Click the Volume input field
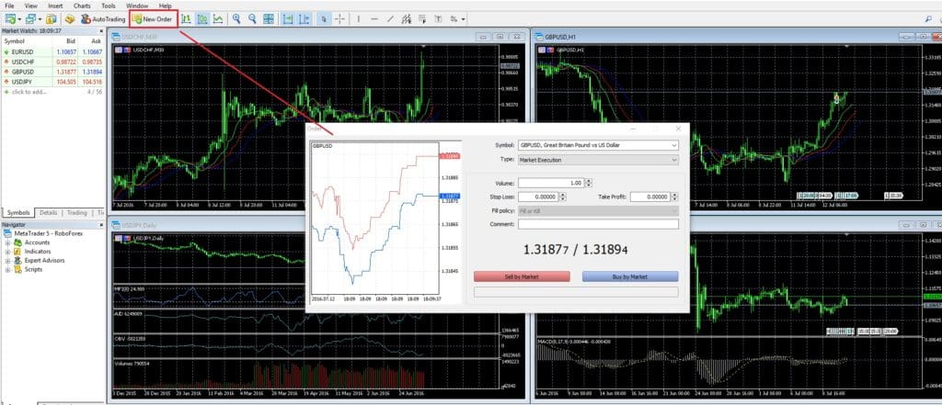The width and height of the screenshot is (942, 405). pos(551,183)
